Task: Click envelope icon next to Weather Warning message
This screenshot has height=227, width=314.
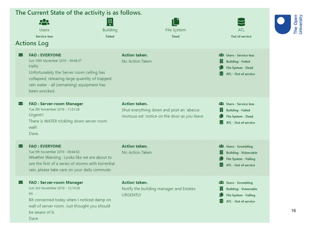Action: [x=21, y=146]
